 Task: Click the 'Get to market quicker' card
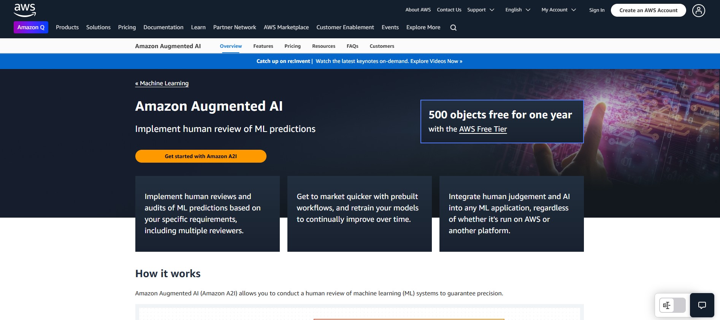pyautogui.click(x=360, y=214)
